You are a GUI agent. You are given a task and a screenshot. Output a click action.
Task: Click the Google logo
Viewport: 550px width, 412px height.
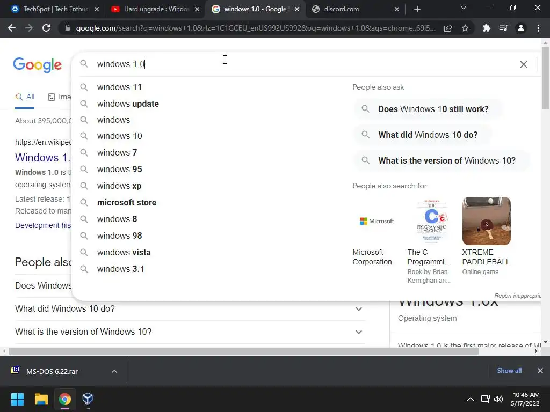click(x=37, y=65)
